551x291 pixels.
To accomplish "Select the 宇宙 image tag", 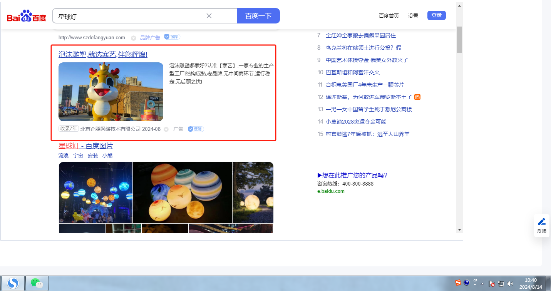I will [x=78, y=156].
